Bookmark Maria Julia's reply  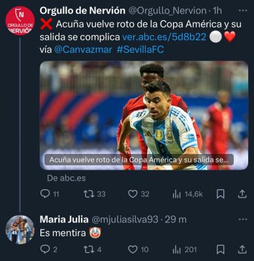220,249
